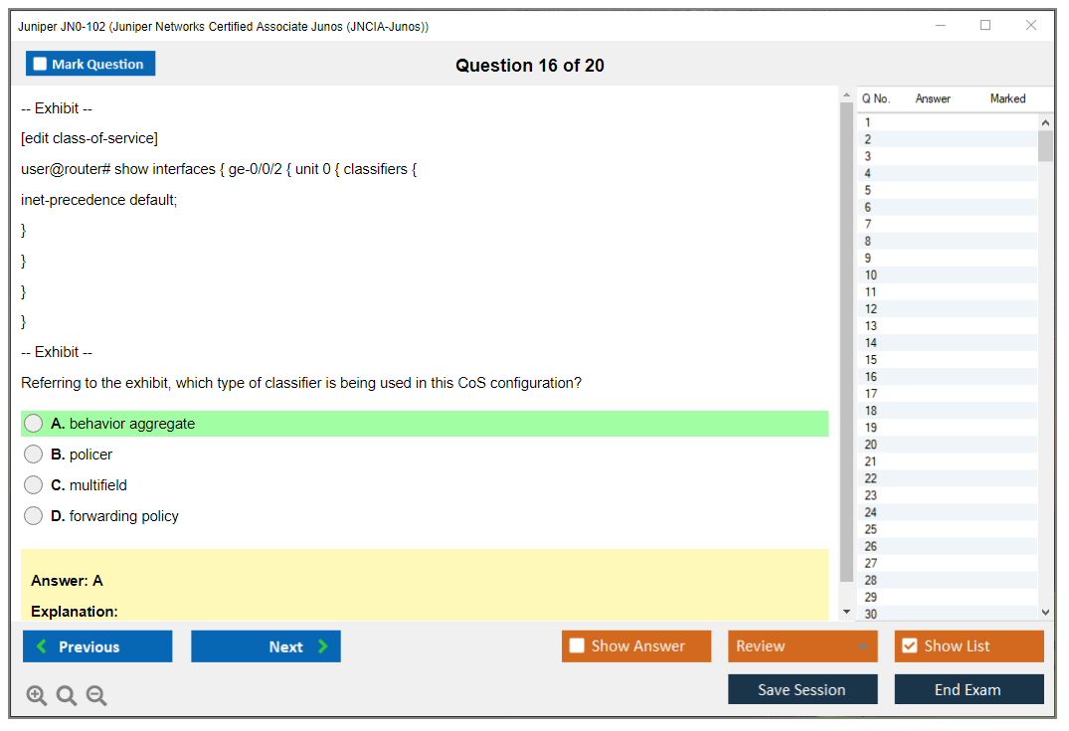This screenshot has height=731, width=1069.
Task: Select question 5 in the list
Action: coord(868,190)
